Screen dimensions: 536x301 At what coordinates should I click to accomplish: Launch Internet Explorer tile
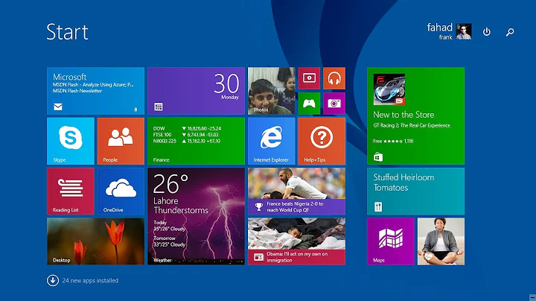tap(271, 141)
